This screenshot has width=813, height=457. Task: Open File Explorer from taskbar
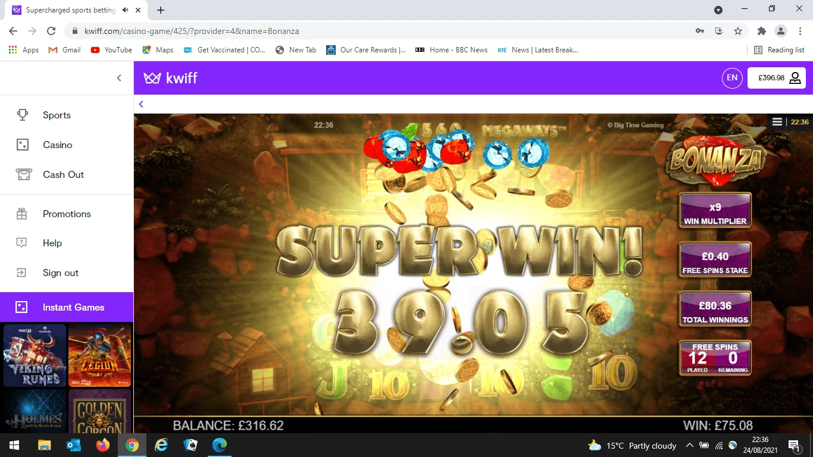45,445
